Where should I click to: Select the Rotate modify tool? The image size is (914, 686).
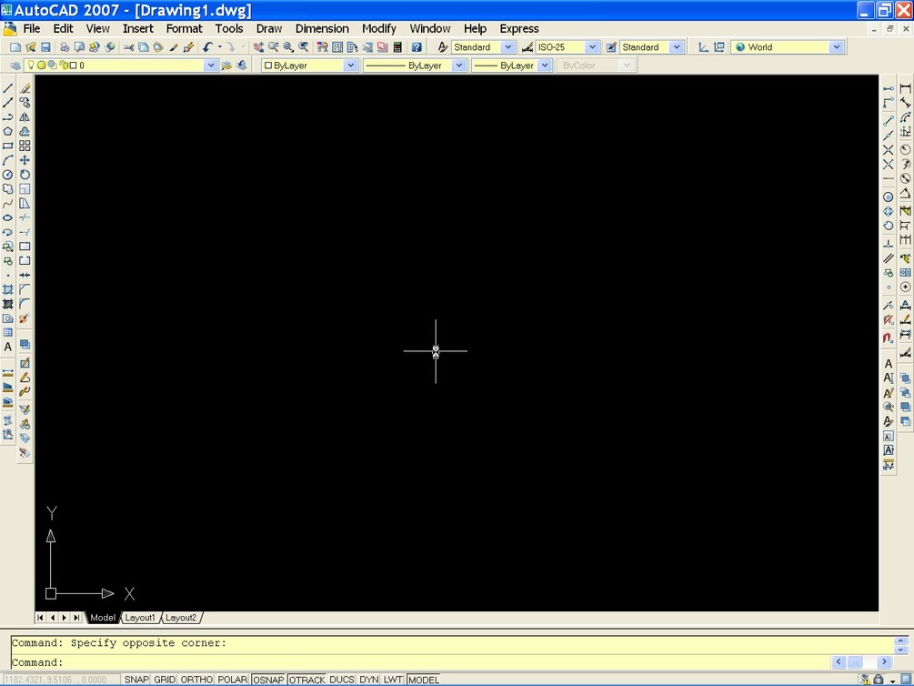[x=25, y=175]
